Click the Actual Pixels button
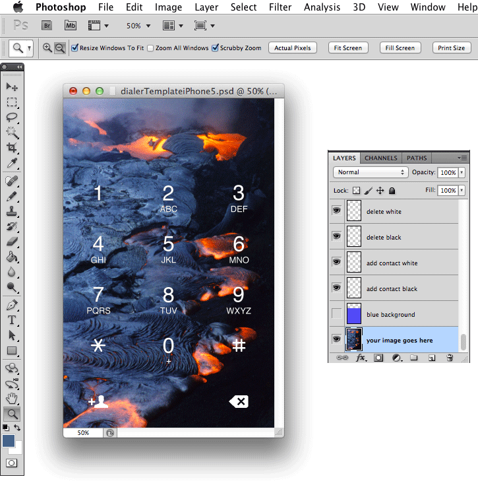 click(x=292, y=48)
